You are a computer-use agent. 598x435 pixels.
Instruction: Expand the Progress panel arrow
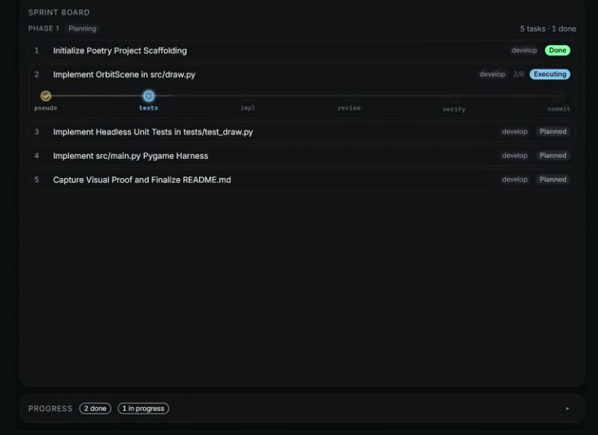568,409
